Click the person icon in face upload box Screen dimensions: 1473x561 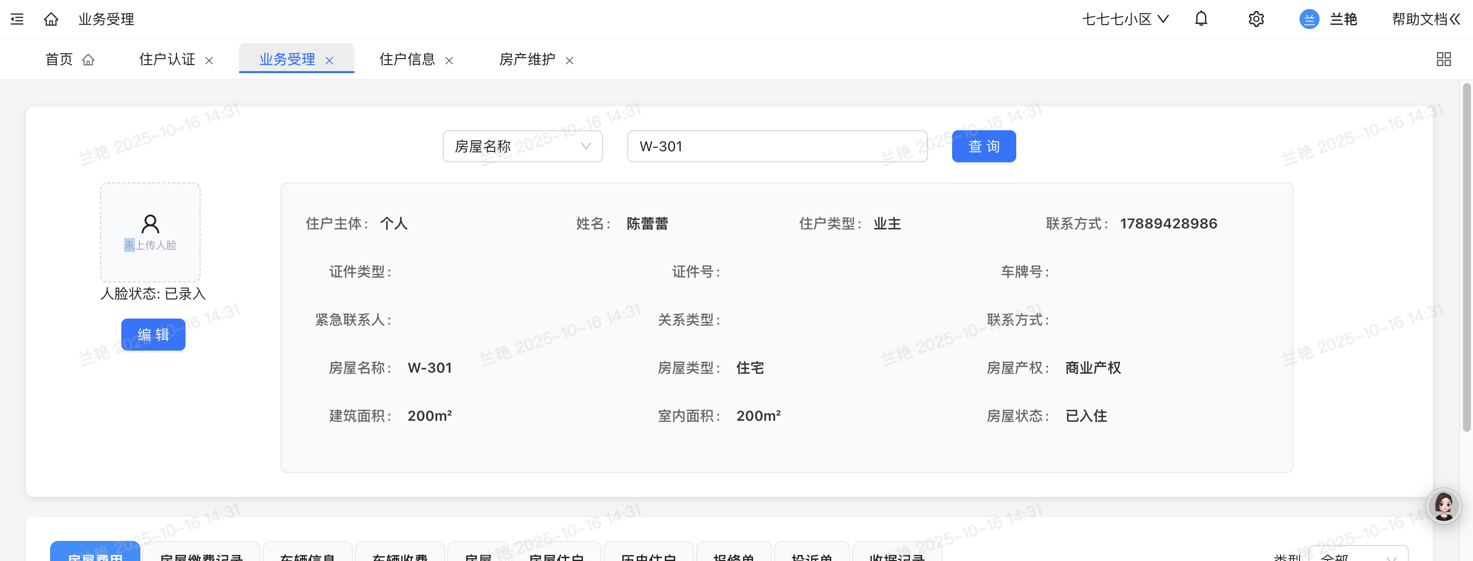tap(150, 224)
